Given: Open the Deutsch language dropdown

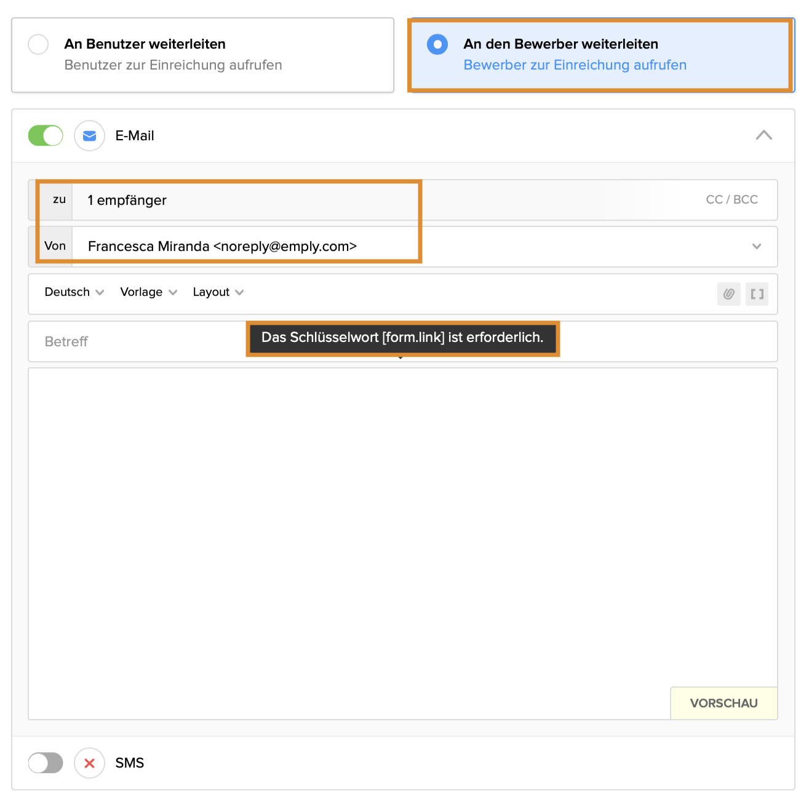Looking at the screenshot, I should (74, 292).
